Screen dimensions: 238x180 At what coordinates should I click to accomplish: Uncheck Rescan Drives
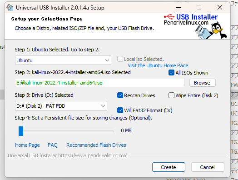(x=120, y=95)
